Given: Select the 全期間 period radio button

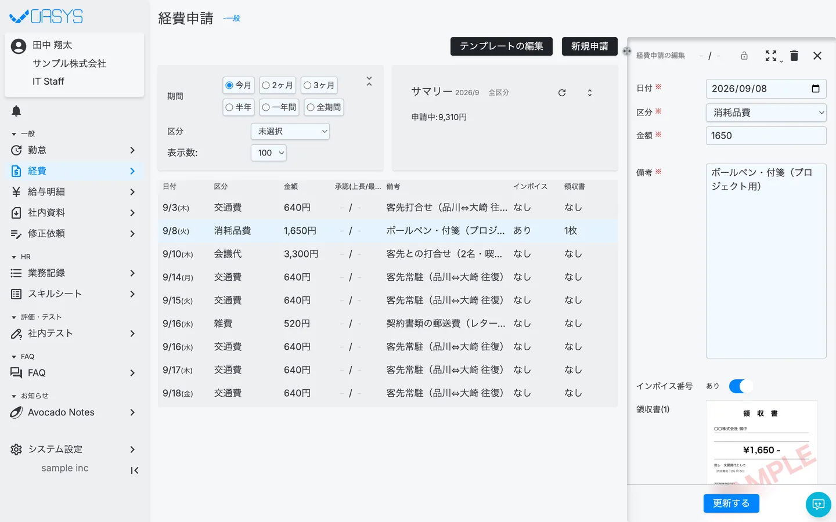Looking at the screenshot, I should pos(311,107).
